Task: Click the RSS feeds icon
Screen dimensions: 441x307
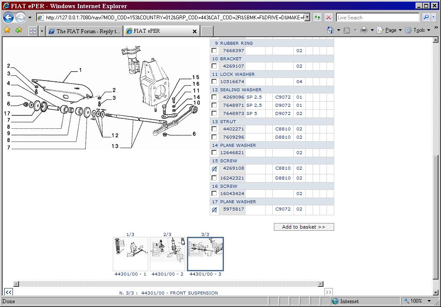Action: click(x=347, y=31)
